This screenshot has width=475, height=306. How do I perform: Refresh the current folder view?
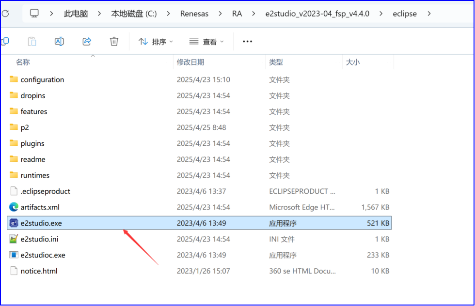click(x=5, y=14)
